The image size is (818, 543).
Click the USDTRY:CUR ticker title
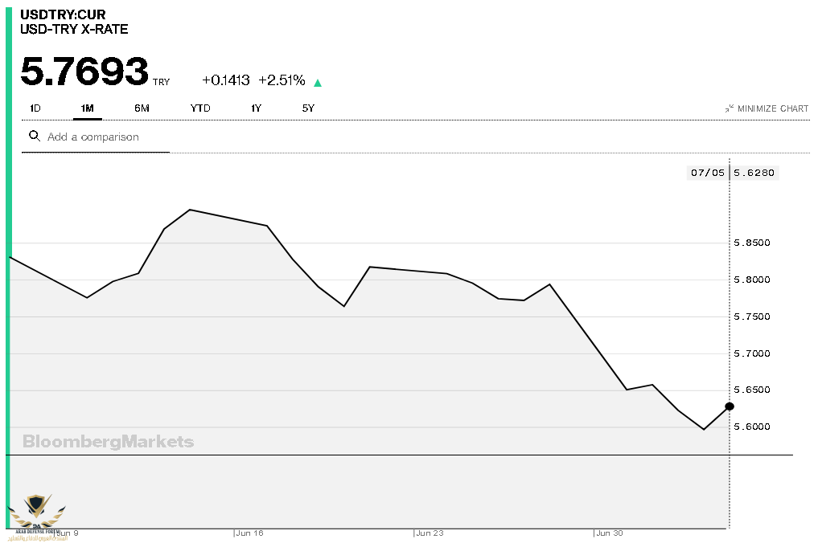pos(63,15)
